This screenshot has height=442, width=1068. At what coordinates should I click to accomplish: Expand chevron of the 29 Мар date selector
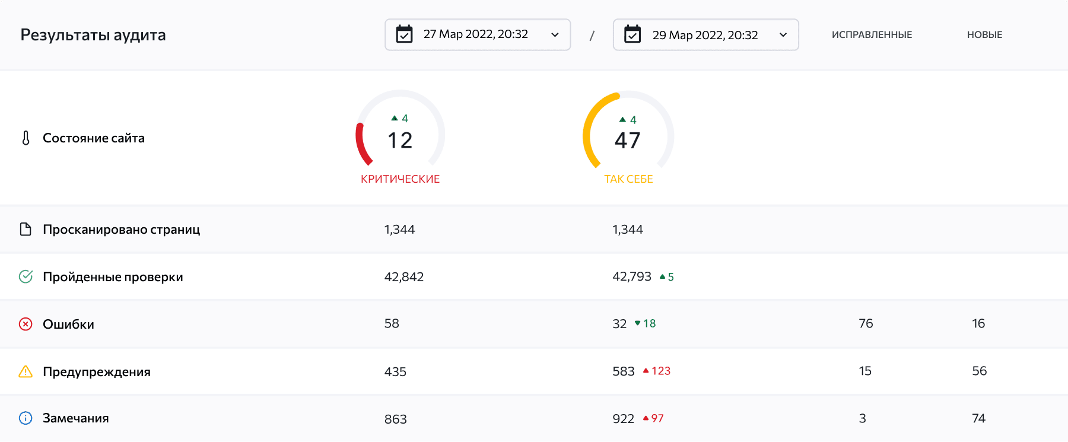pyautogui.click(x=783, y=35)
